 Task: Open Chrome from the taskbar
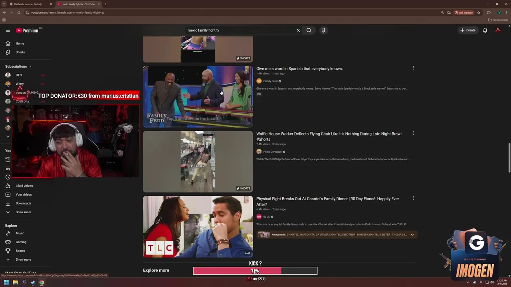42,283
